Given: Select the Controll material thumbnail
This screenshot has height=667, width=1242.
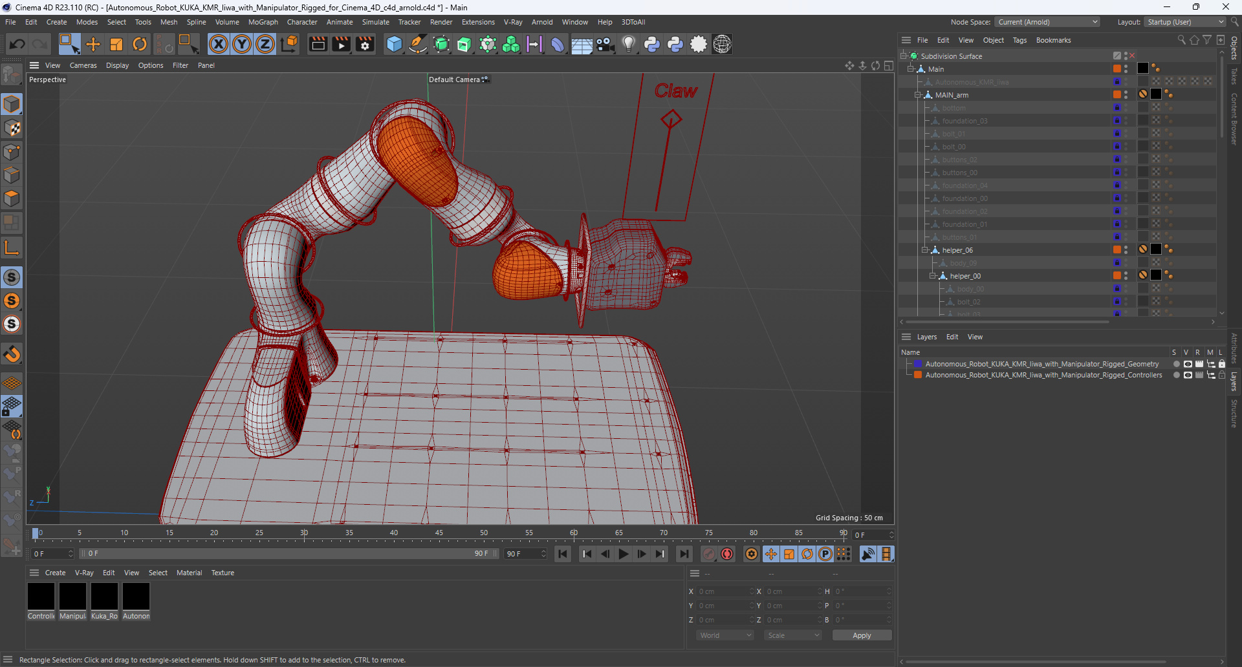Looking at the screenshot, I should pos(41,596).
